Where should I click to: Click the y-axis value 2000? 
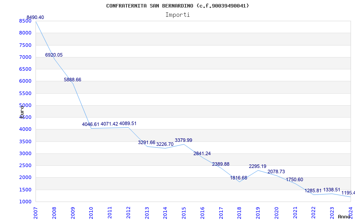(x=25, y=178)
